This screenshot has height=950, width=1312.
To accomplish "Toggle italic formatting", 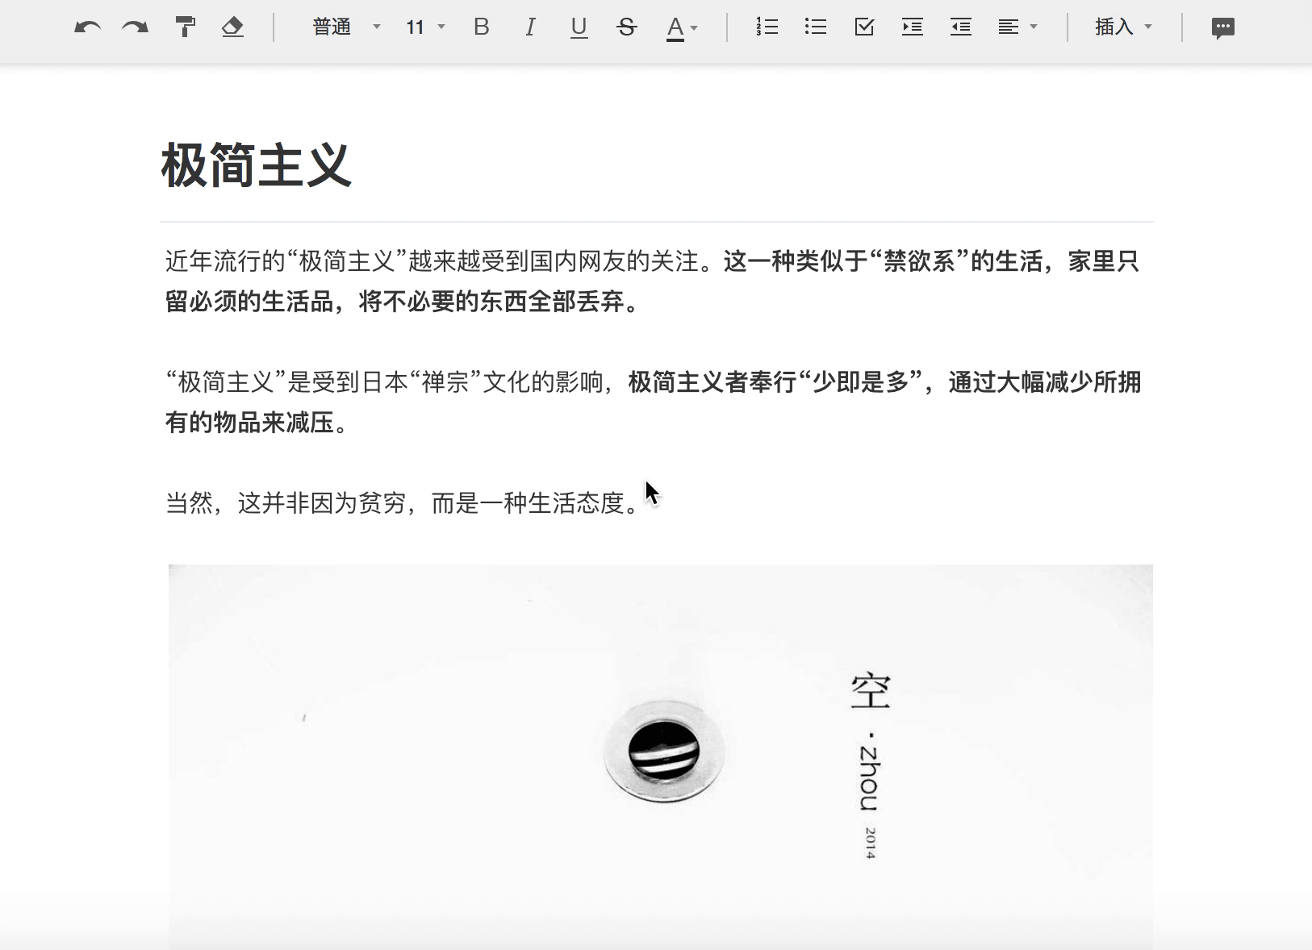I will (x=530, y=27).
